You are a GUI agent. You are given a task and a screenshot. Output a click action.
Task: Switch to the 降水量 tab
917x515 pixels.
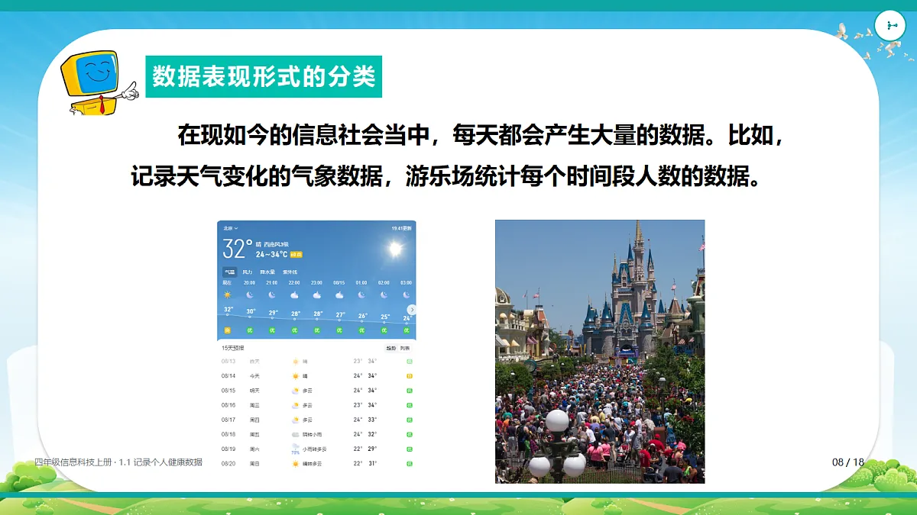click(x=267, y=272)
